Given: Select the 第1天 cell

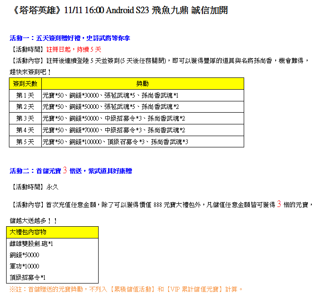Looking at the screenshot, I should (x=25, y=95).
